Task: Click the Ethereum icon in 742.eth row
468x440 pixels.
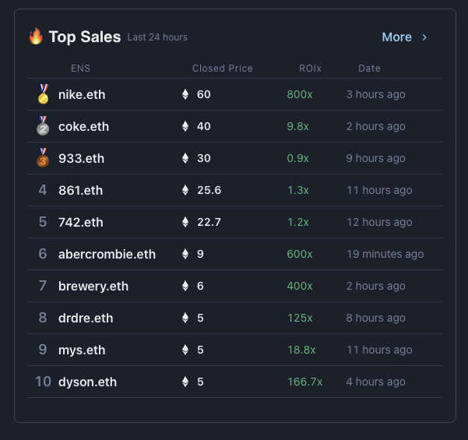Action: point(185,222)
